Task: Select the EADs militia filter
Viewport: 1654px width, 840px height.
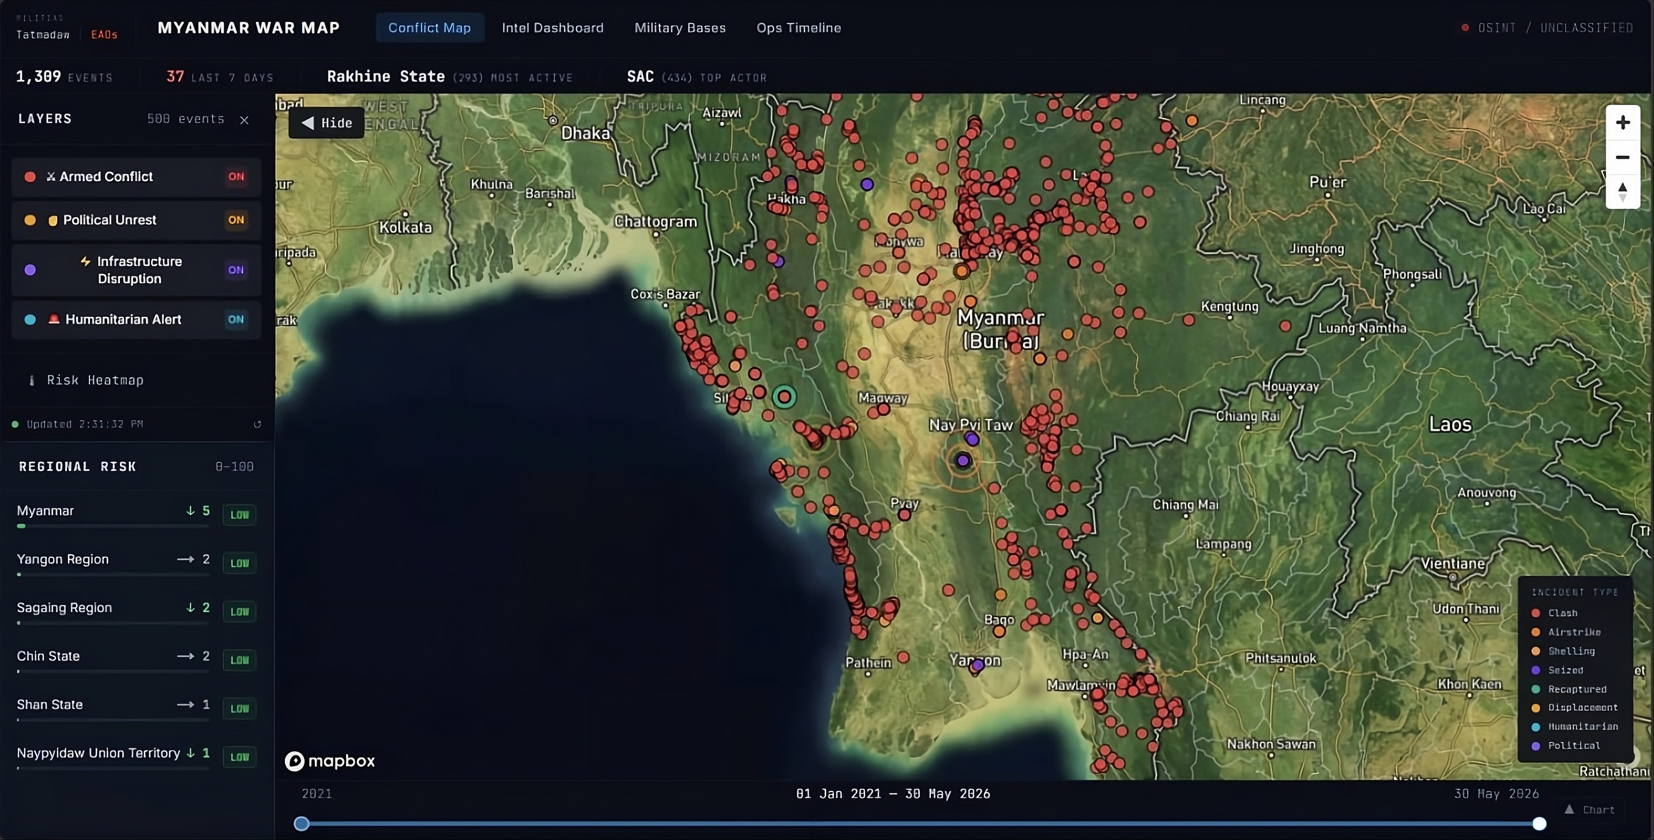Action: click(x=104, y=35)
